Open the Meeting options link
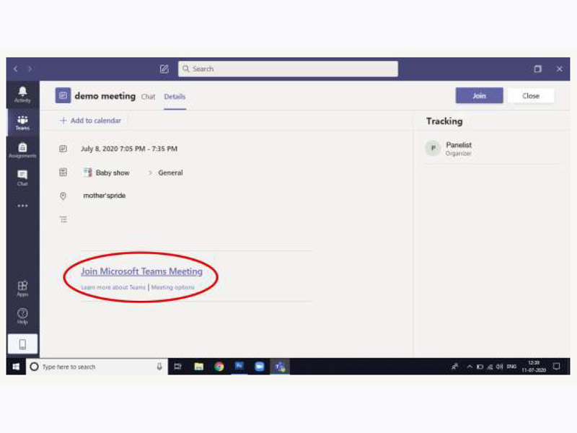This screenshot has height=433, width=577. tap(172, 287)
